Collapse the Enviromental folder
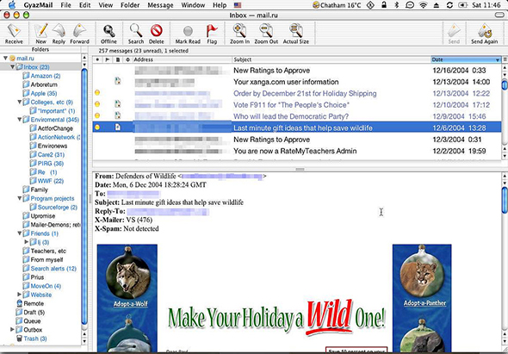Viewport: 508px width, 354px height. 20,120
